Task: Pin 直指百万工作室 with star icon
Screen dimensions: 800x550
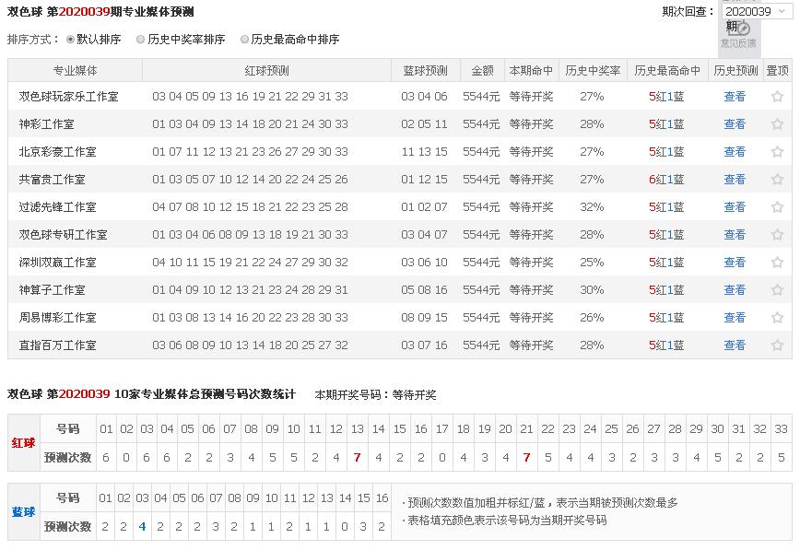Action: click(x=777, y=345)
